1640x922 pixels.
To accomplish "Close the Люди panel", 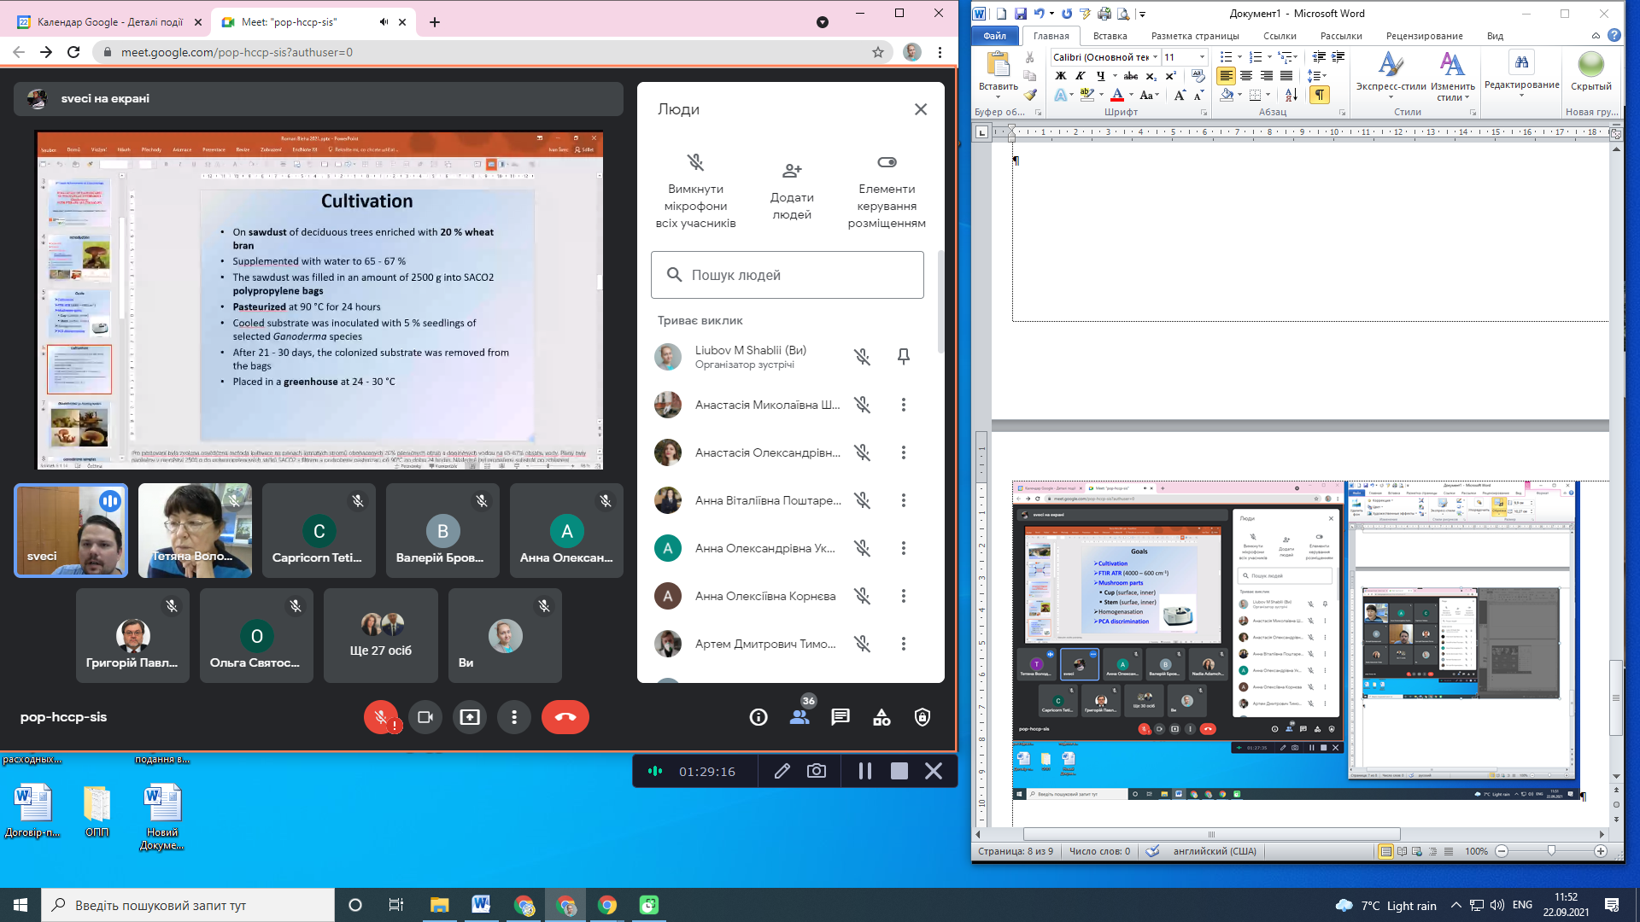I will click(921, 109).
